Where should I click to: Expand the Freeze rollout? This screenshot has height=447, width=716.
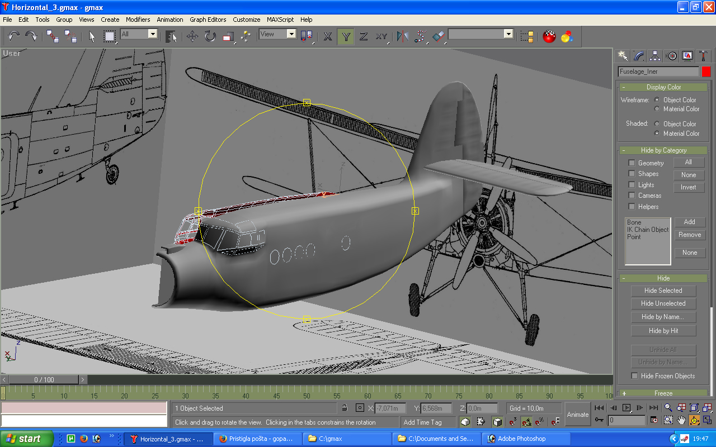pos(663,393)
